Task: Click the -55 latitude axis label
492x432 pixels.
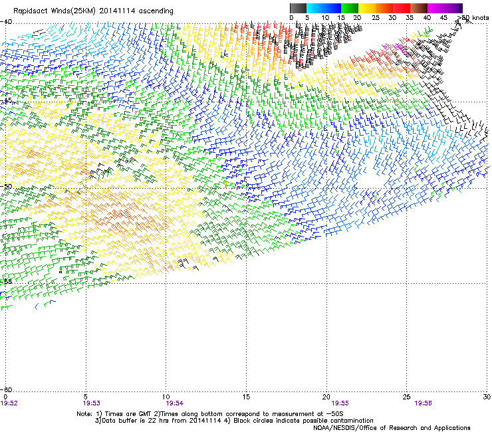Action: pyautogui.click(x=6, y=281)
